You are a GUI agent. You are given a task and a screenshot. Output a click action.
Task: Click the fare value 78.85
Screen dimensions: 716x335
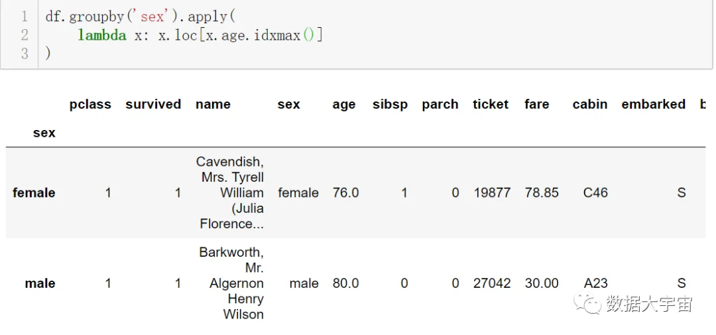tap(542, 193)
